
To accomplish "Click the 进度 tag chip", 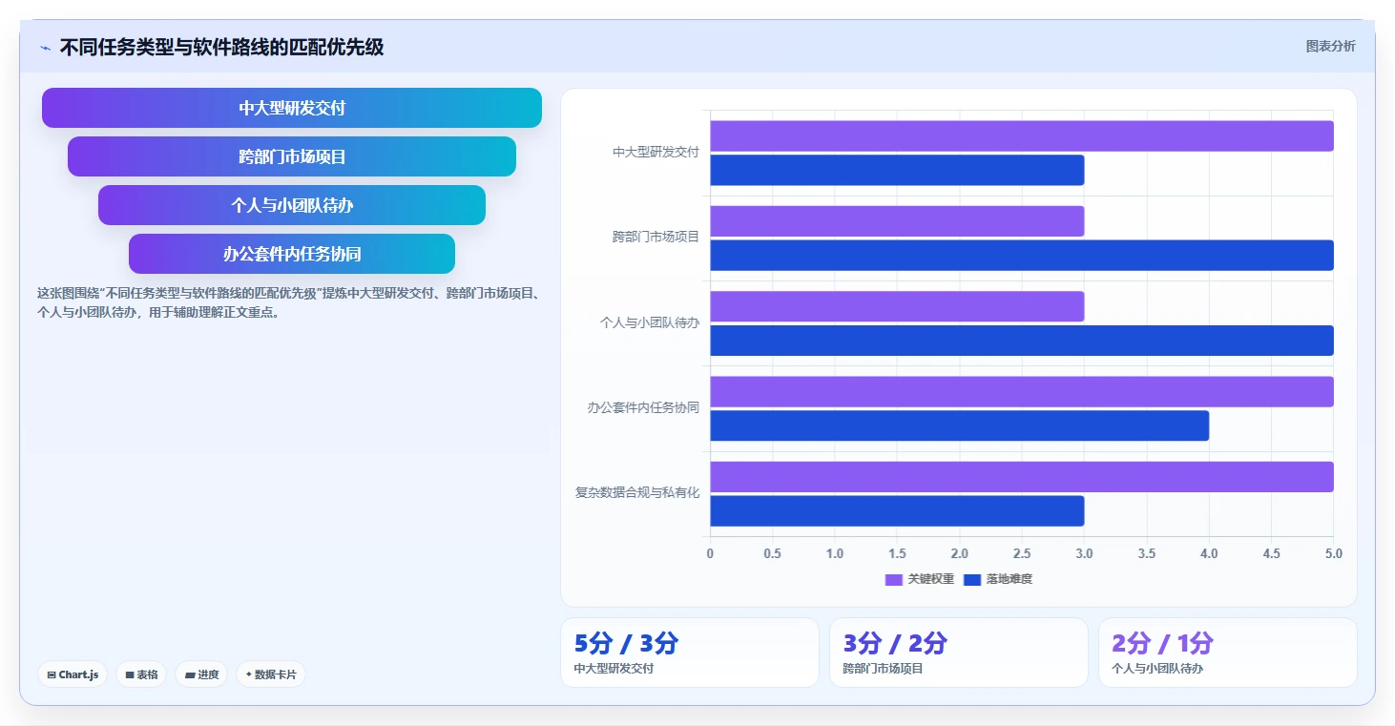I will coord(201,674).
